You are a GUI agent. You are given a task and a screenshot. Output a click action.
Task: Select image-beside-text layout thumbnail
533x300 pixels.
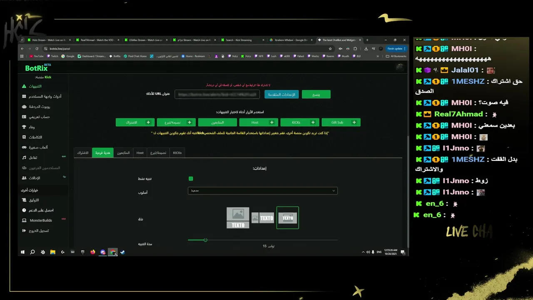[263, 218]
